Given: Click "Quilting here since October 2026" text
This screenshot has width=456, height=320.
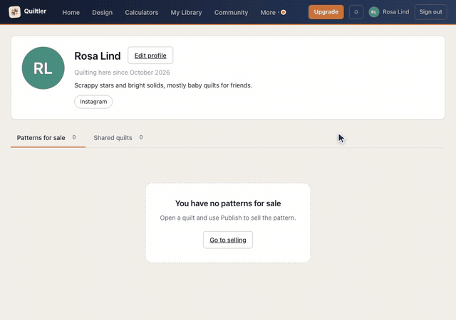Looking at the screenshot, I should click(122, 73).
